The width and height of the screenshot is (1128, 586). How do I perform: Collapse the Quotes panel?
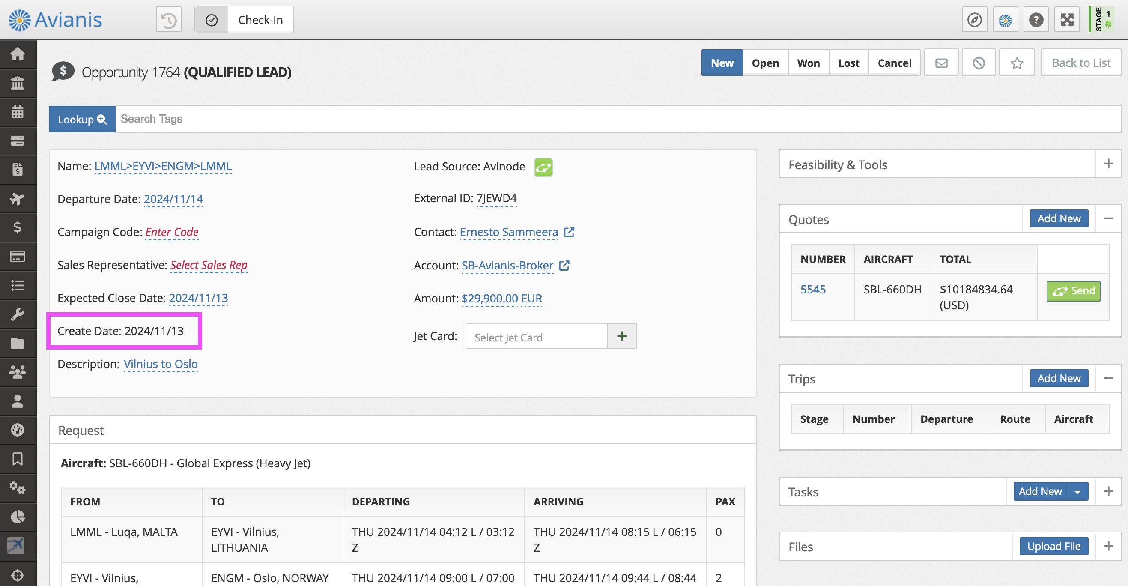[1108, 218]
